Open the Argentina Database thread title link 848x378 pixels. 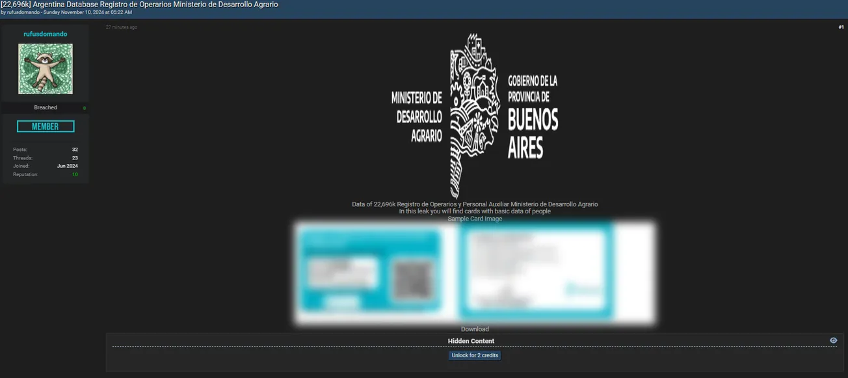point(139,4)
